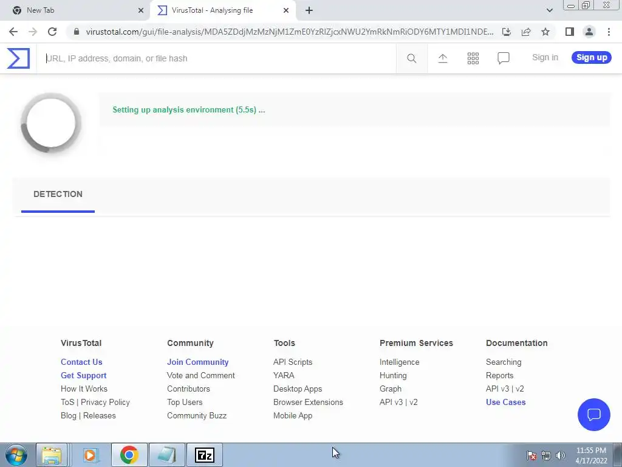Go back with browser back arrow
The image size is (622, 467).
pos(13,32)
